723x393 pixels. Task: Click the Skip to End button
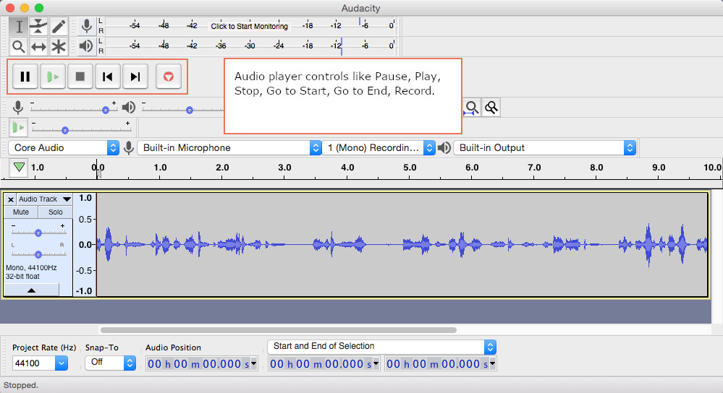coord(135,77)
